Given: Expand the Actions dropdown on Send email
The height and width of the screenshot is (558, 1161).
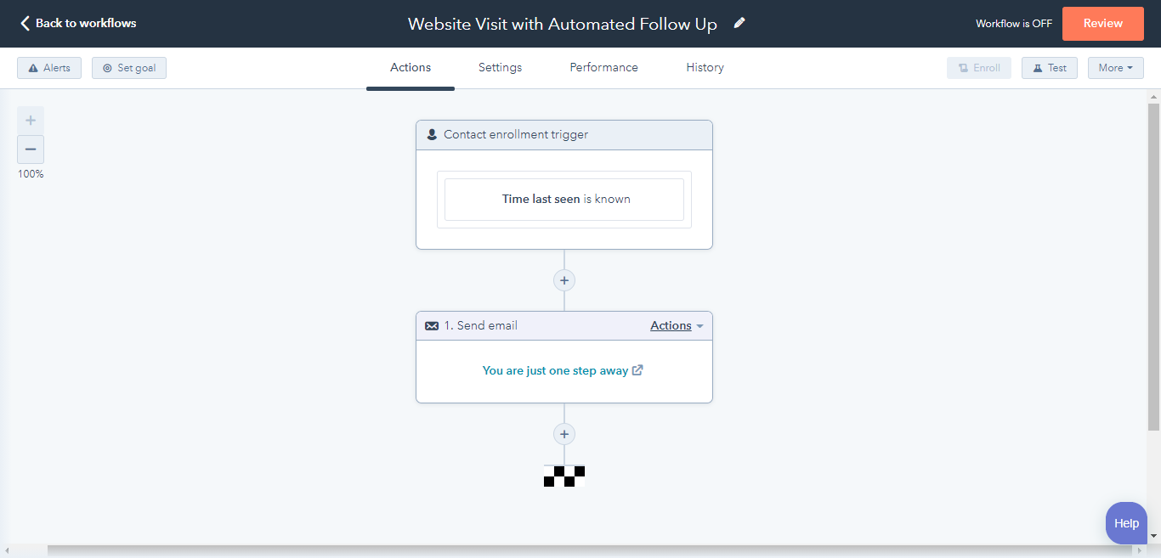Looking at the screenshot, I should point(677,325).
